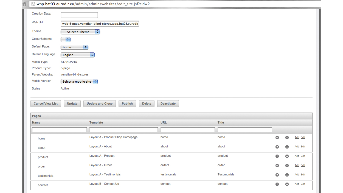Move the home page row up
The height and width of the screenshot is (193, 343).
(x=277, y=138)
